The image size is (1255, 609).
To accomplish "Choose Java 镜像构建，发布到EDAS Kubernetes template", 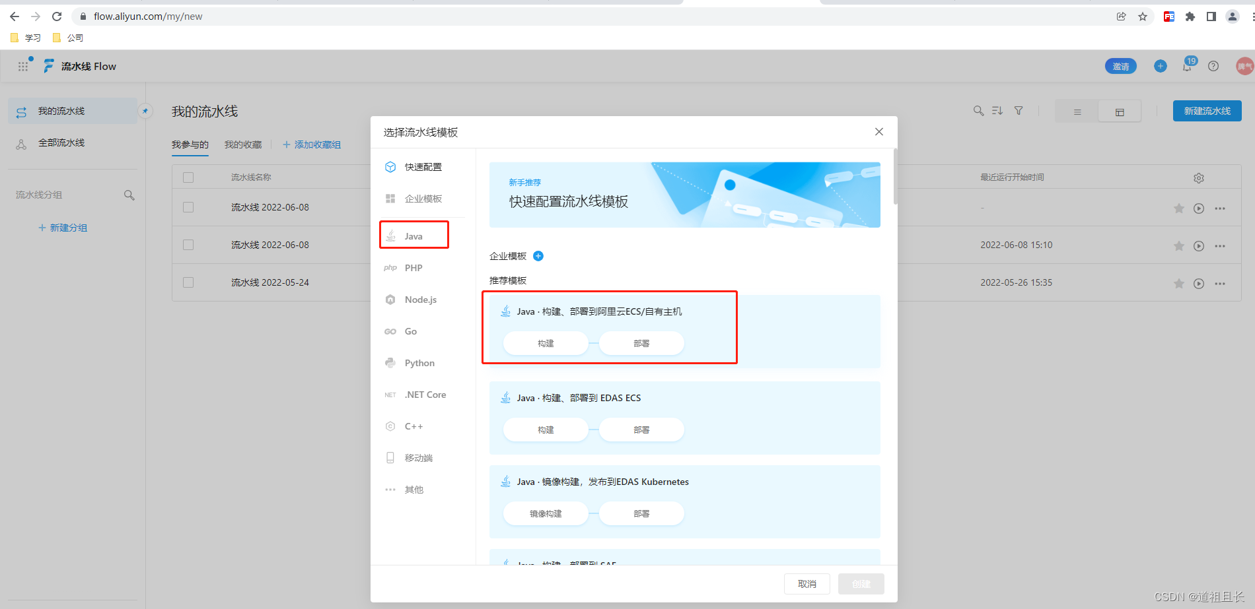I will 685,501.
